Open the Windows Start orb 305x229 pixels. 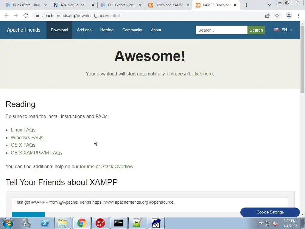point(8,223)
